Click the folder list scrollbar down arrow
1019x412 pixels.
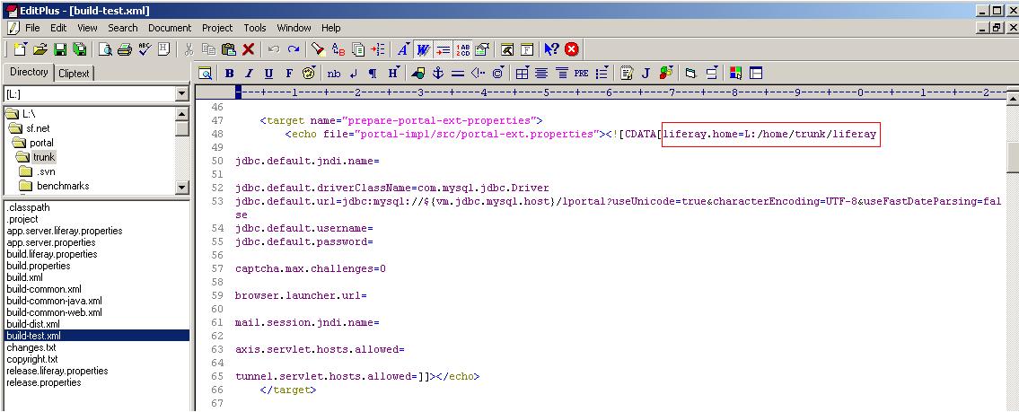(182, 187)
